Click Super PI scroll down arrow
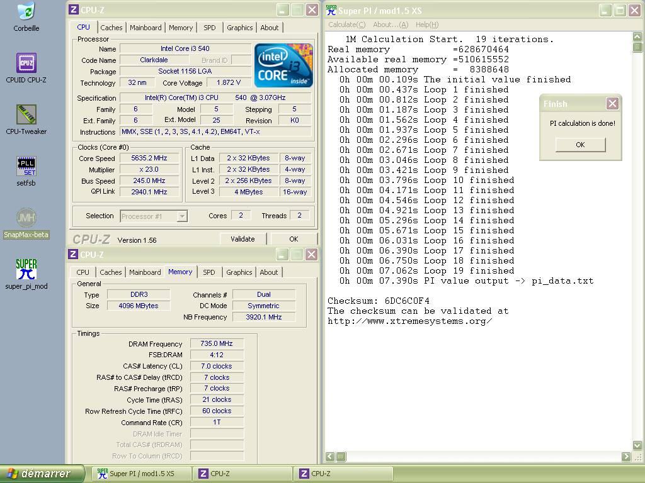 637,445
